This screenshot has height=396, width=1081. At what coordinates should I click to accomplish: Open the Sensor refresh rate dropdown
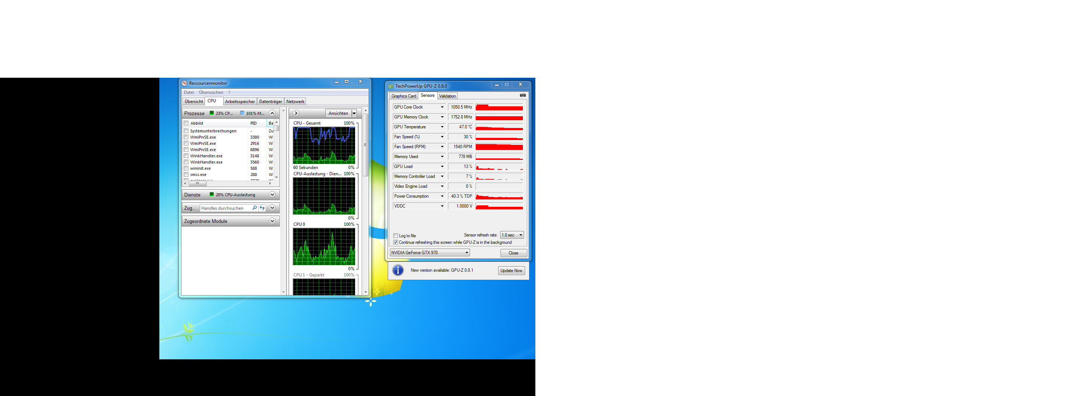click(x=511, y=235)
